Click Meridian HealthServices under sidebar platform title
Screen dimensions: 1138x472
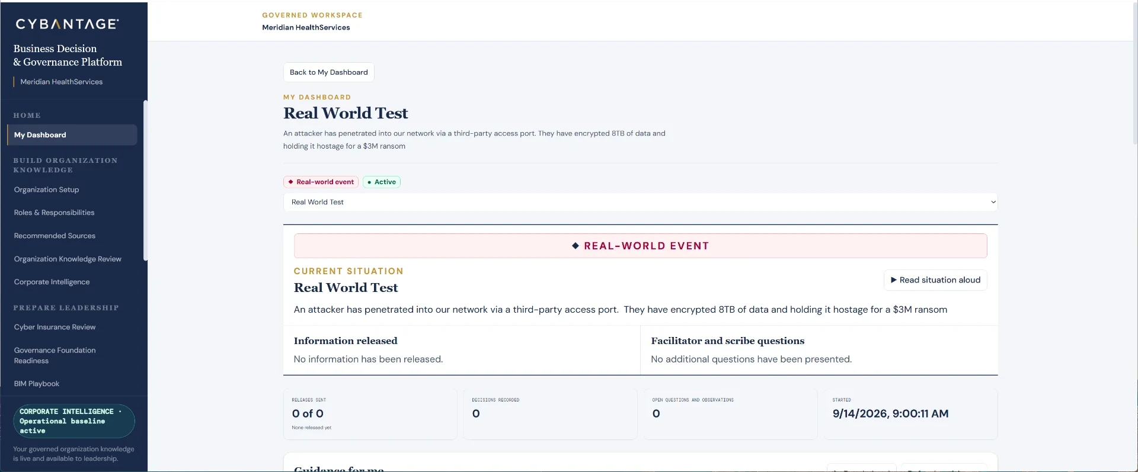(61, 82)
